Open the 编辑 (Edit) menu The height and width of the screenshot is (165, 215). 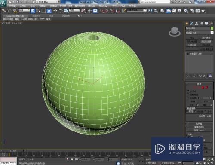coord(12,6)
